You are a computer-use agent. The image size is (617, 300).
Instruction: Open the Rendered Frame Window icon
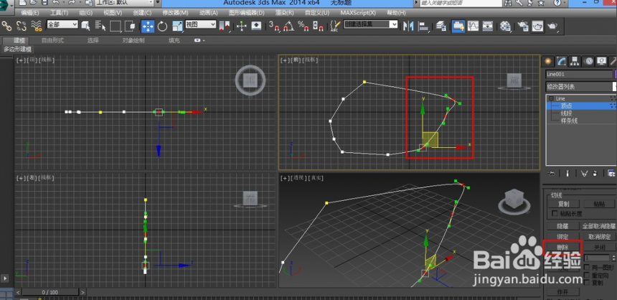click(x=537, y=26)
